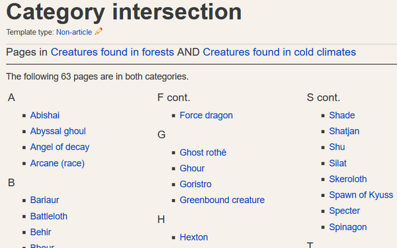Go to the Goristro article
Viewport: 397px width, 248px height.
[x=195, y=185]
